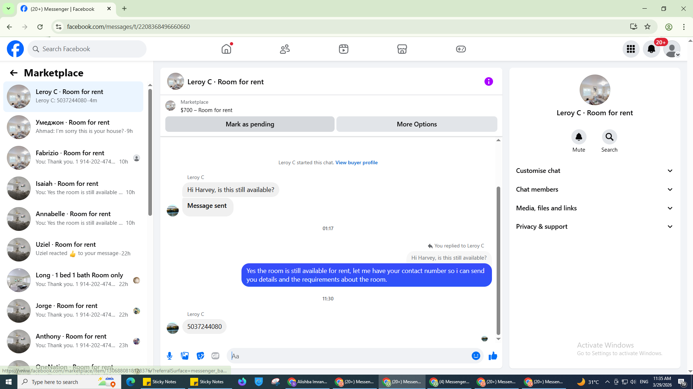This screenshot has height=389, width=693.
Task: Open Leroy C Room for rent conversation
Action: pos(73,97)
